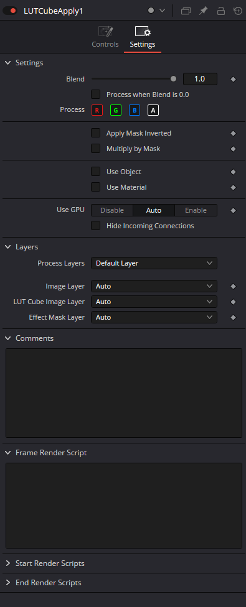Click keyframe diamond for Use Material
The width and height of the screenshot is (246, 607).
(233, 187)
